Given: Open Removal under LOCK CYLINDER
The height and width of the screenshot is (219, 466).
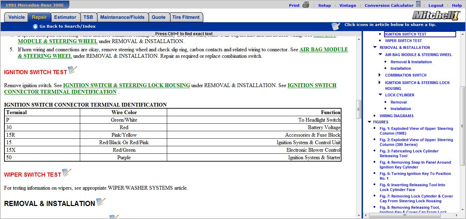Looking at the screenshot, I should pos(398,102).
